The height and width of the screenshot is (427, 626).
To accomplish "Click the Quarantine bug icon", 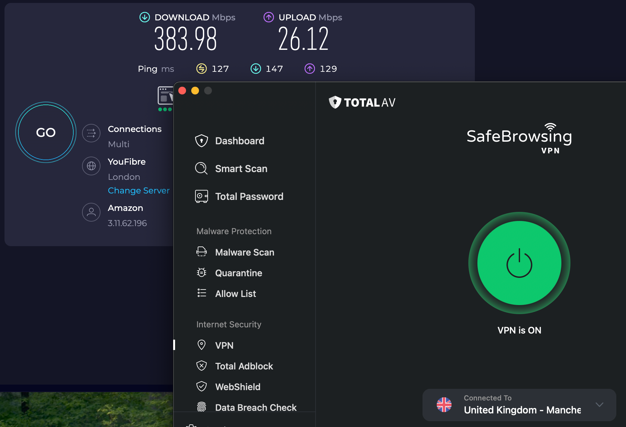I will [x=202, y=272].
